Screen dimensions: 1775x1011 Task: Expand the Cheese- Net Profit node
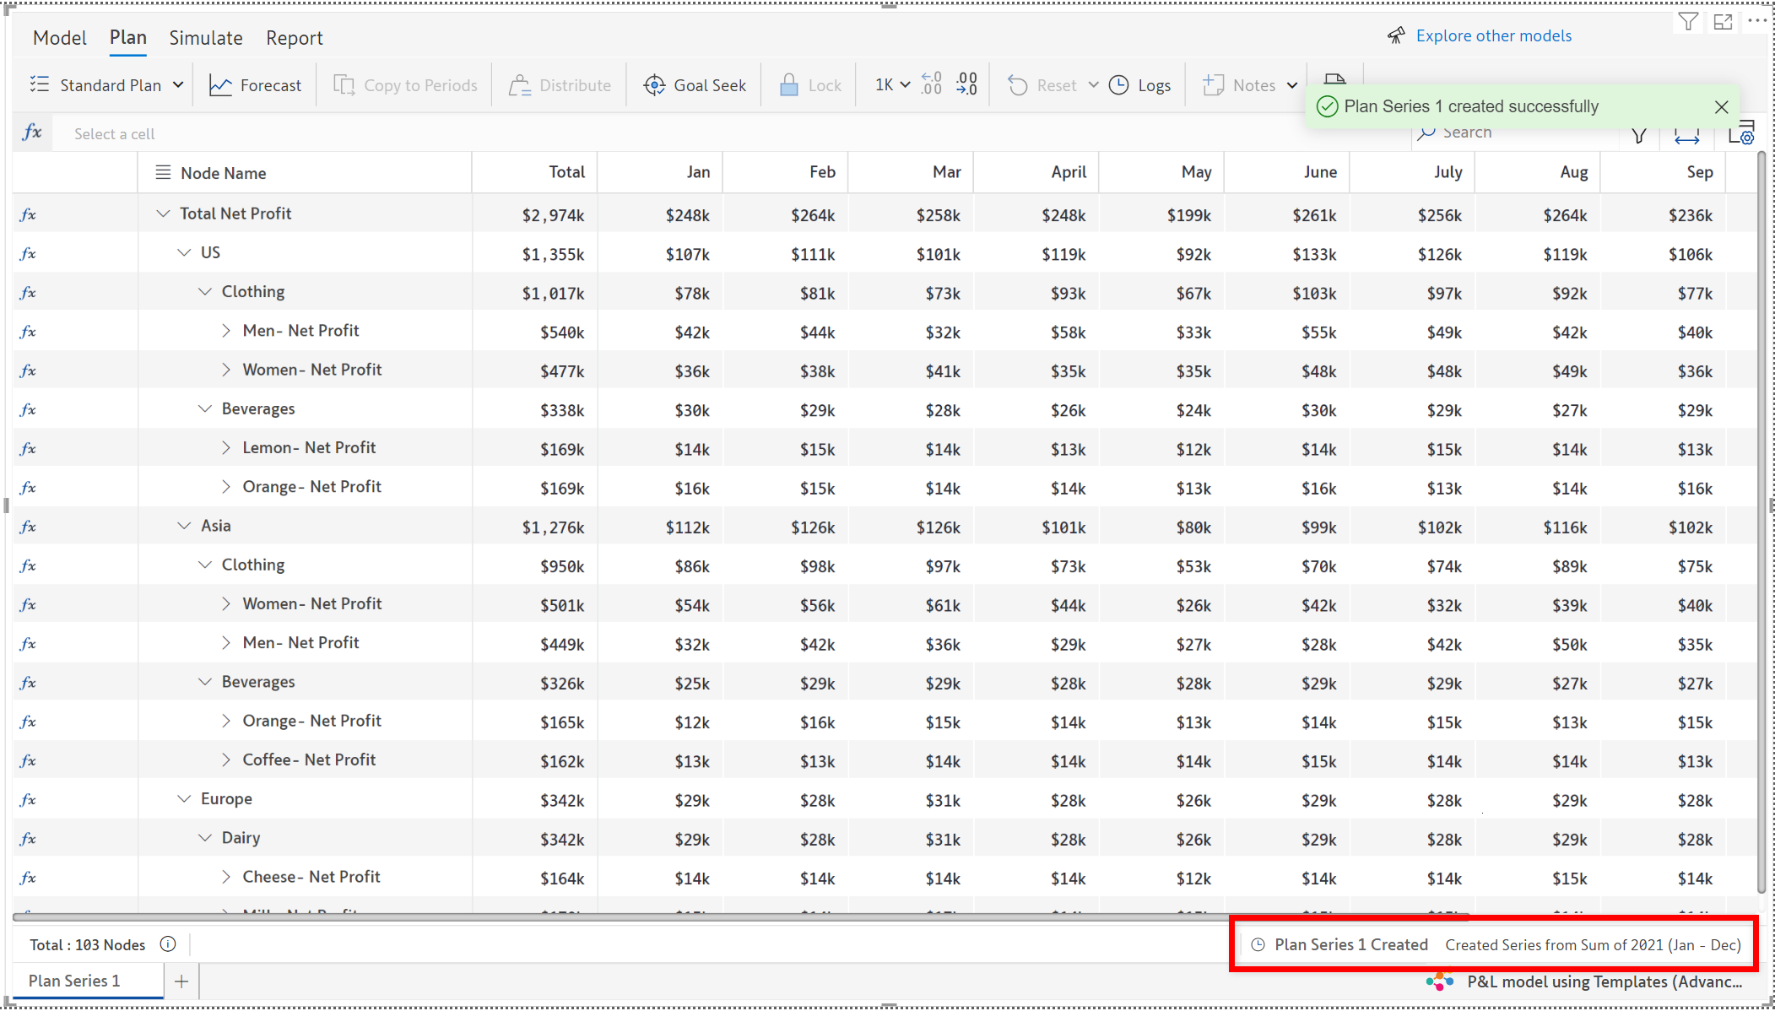tap(225, 877)
